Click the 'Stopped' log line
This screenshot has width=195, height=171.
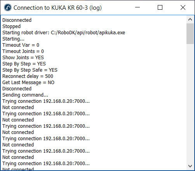[x=11, y=26]
